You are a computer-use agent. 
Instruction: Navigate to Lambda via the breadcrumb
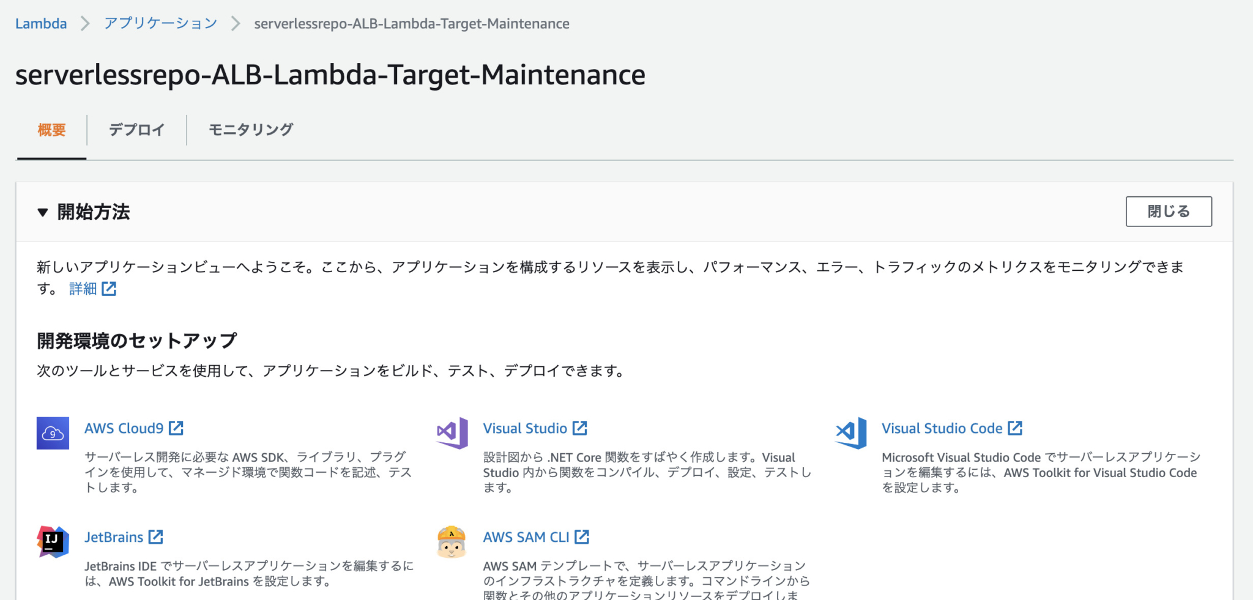click(40, 23)
